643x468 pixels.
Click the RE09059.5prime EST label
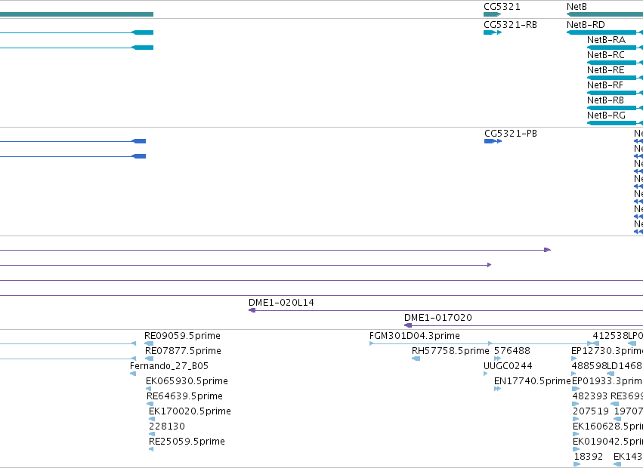(183, 336)
